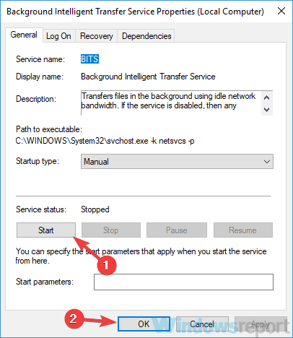
Task: Confirm changes with the OK button
Action: 144,324
